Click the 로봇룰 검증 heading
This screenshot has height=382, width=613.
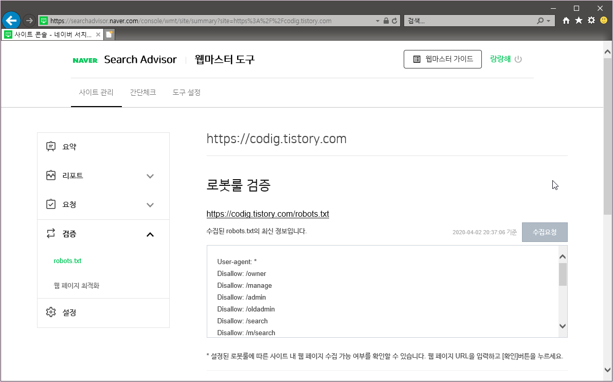239,185
